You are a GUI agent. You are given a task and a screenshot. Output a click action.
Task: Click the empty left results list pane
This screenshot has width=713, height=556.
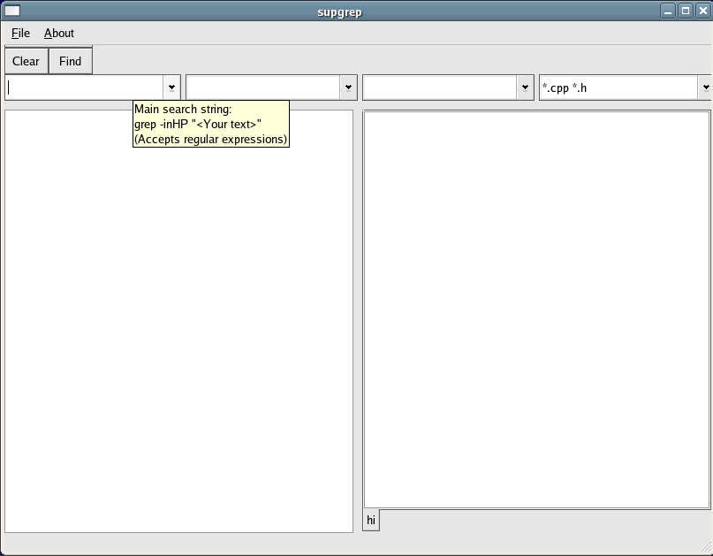(178, 336)
